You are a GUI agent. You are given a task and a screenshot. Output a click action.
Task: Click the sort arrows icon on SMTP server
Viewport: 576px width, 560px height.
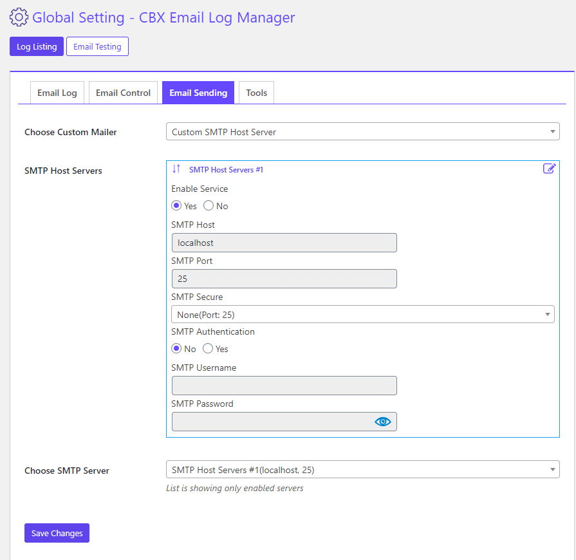click(x=176, y=169)
